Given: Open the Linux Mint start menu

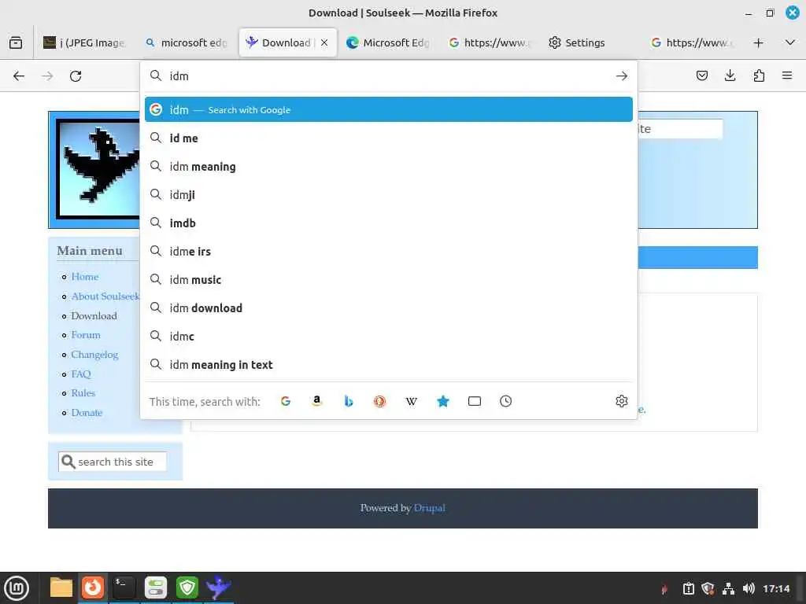Looking at the screenshot, I should click(17, 587).
